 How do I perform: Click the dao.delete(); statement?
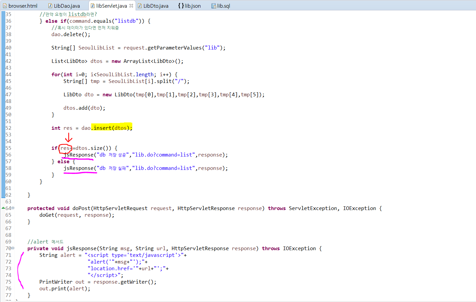click(x=71, y=34)
